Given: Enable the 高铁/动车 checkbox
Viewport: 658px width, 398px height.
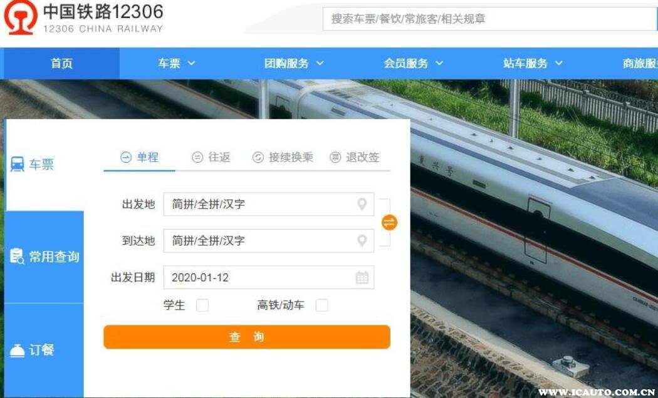Looking at the screenshot, I should point(322,305).
